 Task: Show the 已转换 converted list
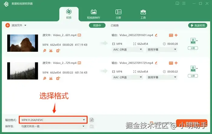pyautogui.click(x=115, y=25)
